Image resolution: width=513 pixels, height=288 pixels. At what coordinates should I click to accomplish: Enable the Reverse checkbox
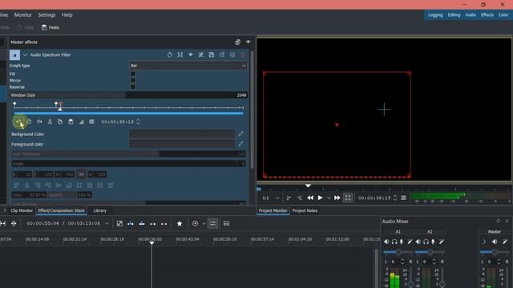point(133,87)
